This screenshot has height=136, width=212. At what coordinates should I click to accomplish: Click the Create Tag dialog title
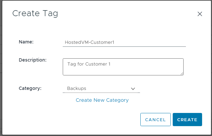(x=35, y=14)
